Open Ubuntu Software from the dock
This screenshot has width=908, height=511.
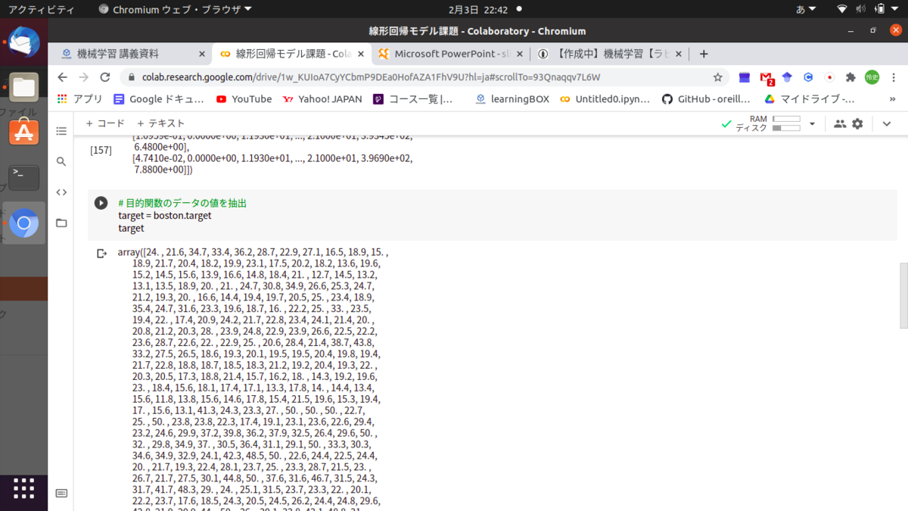pos(23,132)
